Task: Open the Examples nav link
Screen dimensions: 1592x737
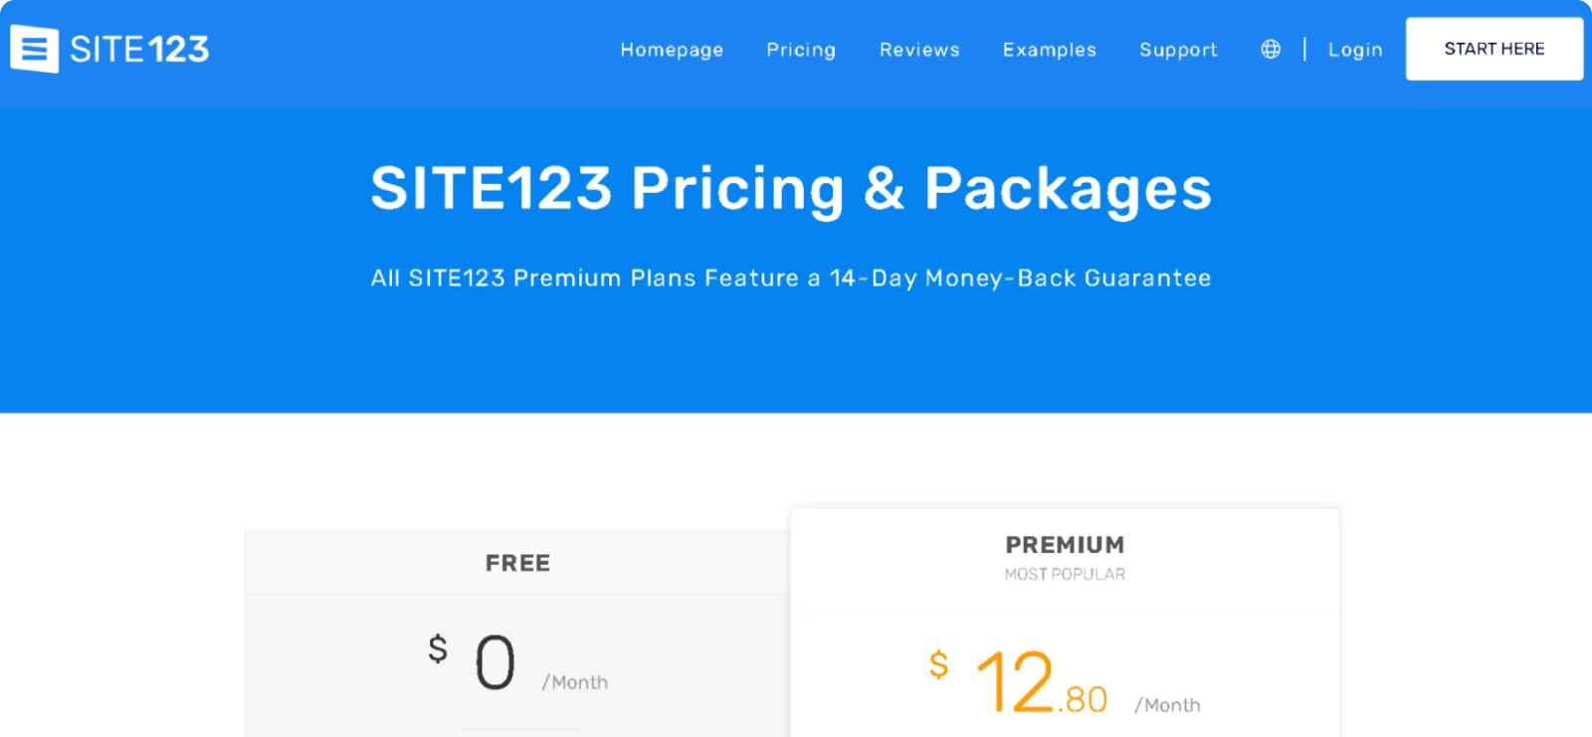Action: point(1049,50)
